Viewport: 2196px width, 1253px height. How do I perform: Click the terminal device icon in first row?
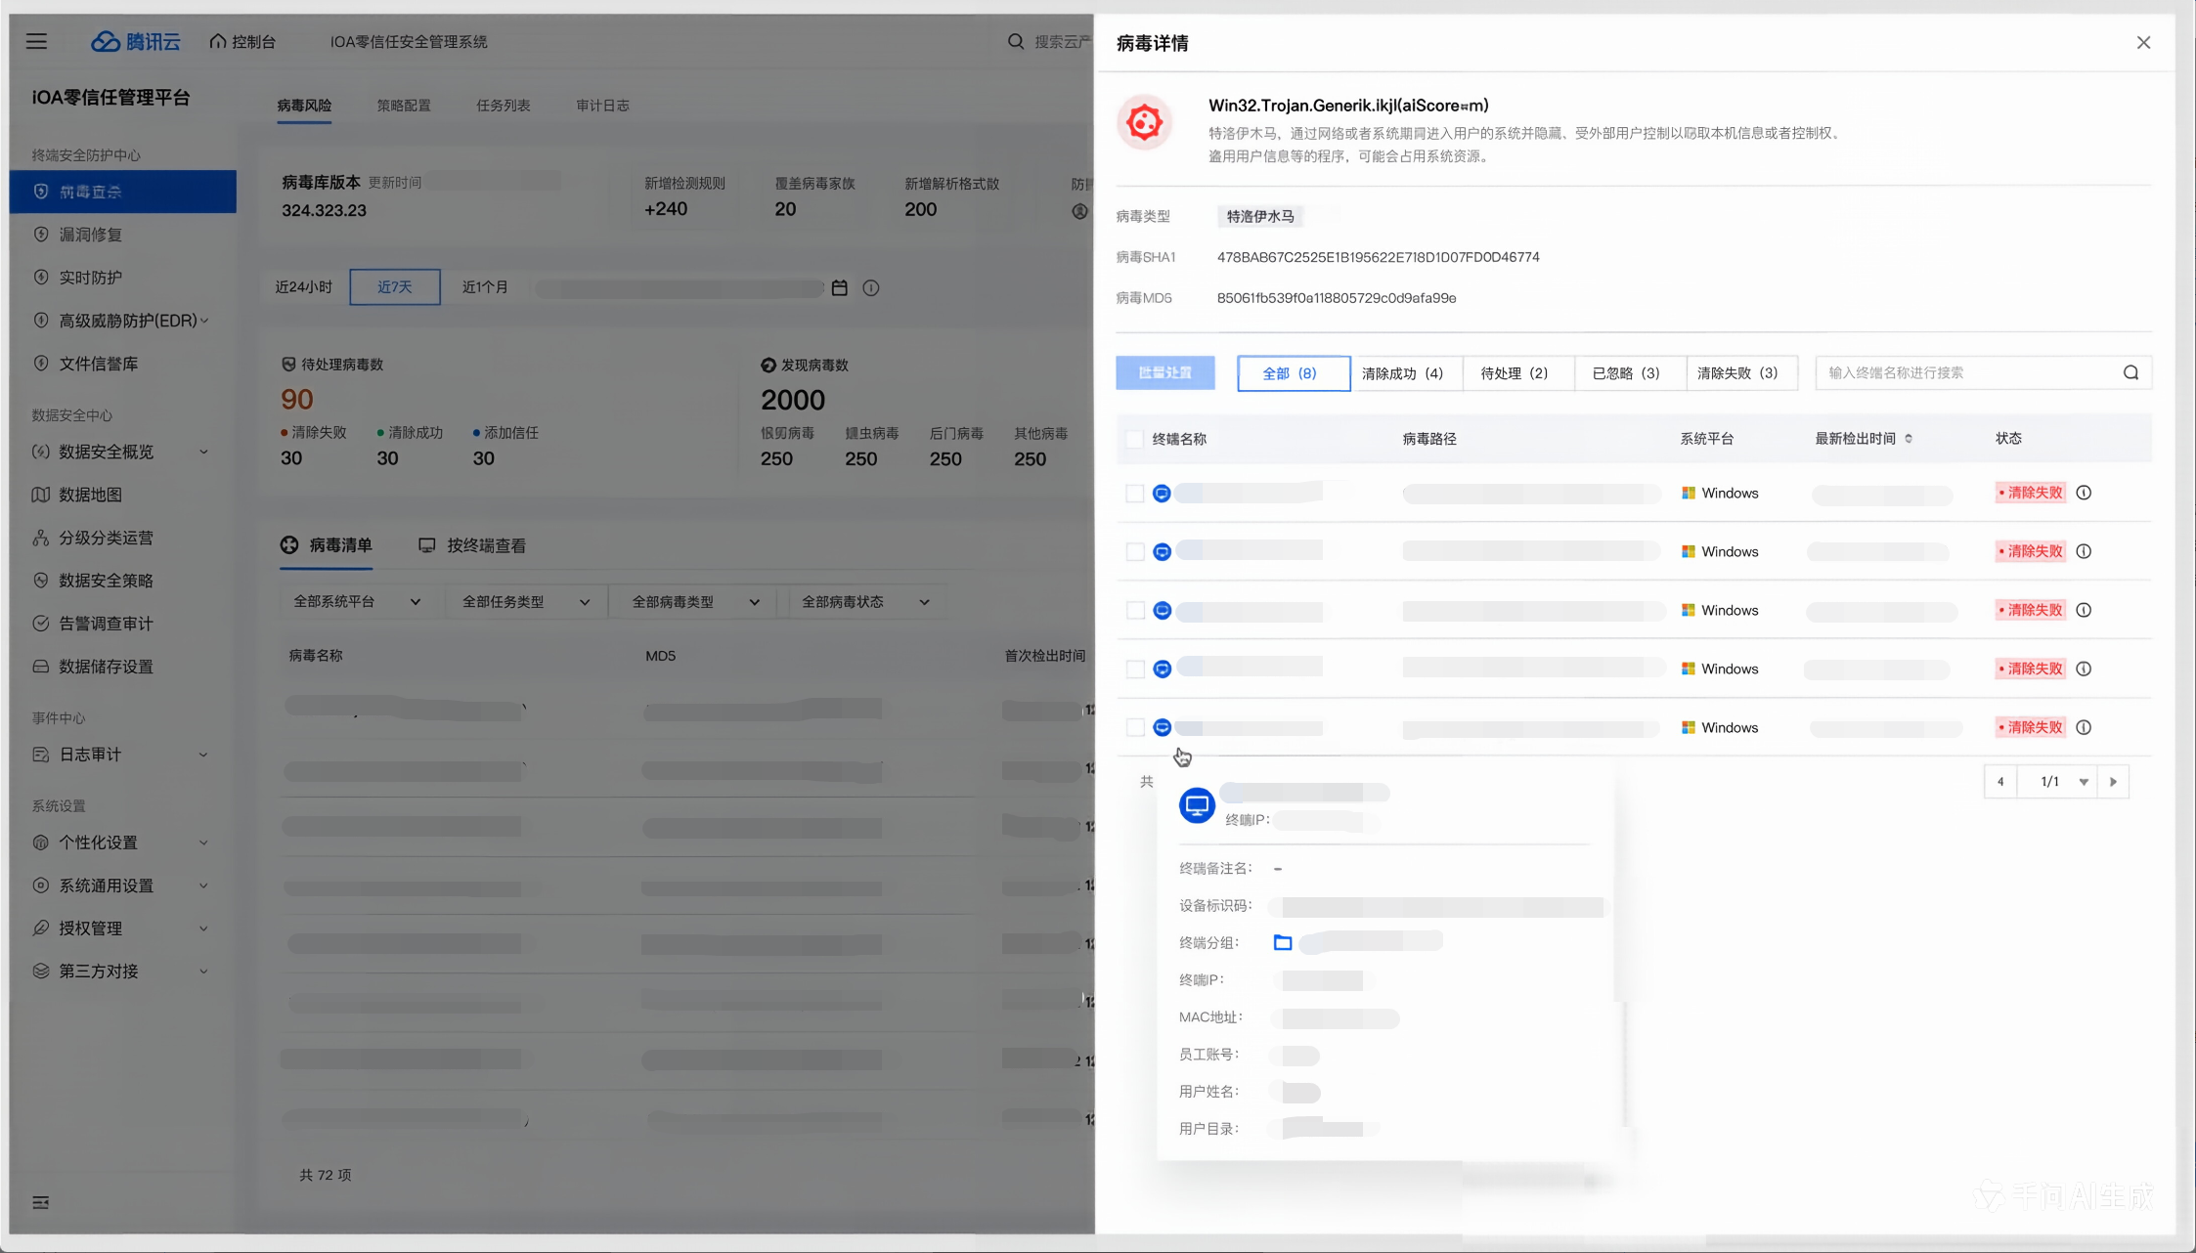pyautogui.click(x=1162, y=494)
